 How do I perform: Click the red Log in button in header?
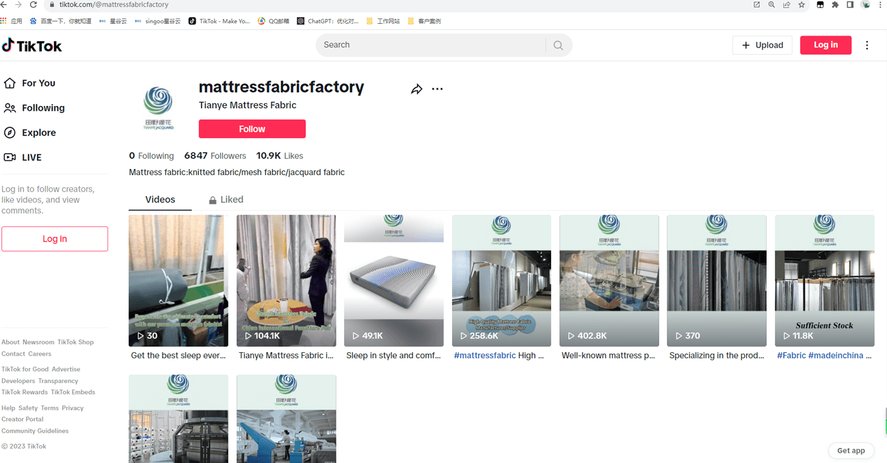(x=825, y=45)
